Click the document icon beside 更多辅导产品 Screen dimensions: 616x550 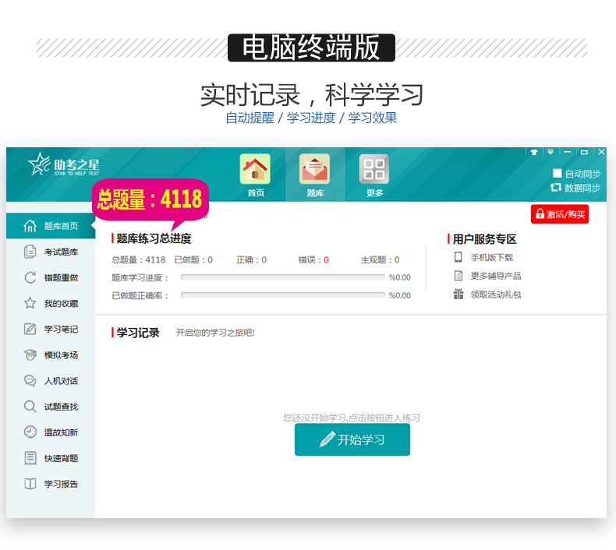[x=458, y=276]
